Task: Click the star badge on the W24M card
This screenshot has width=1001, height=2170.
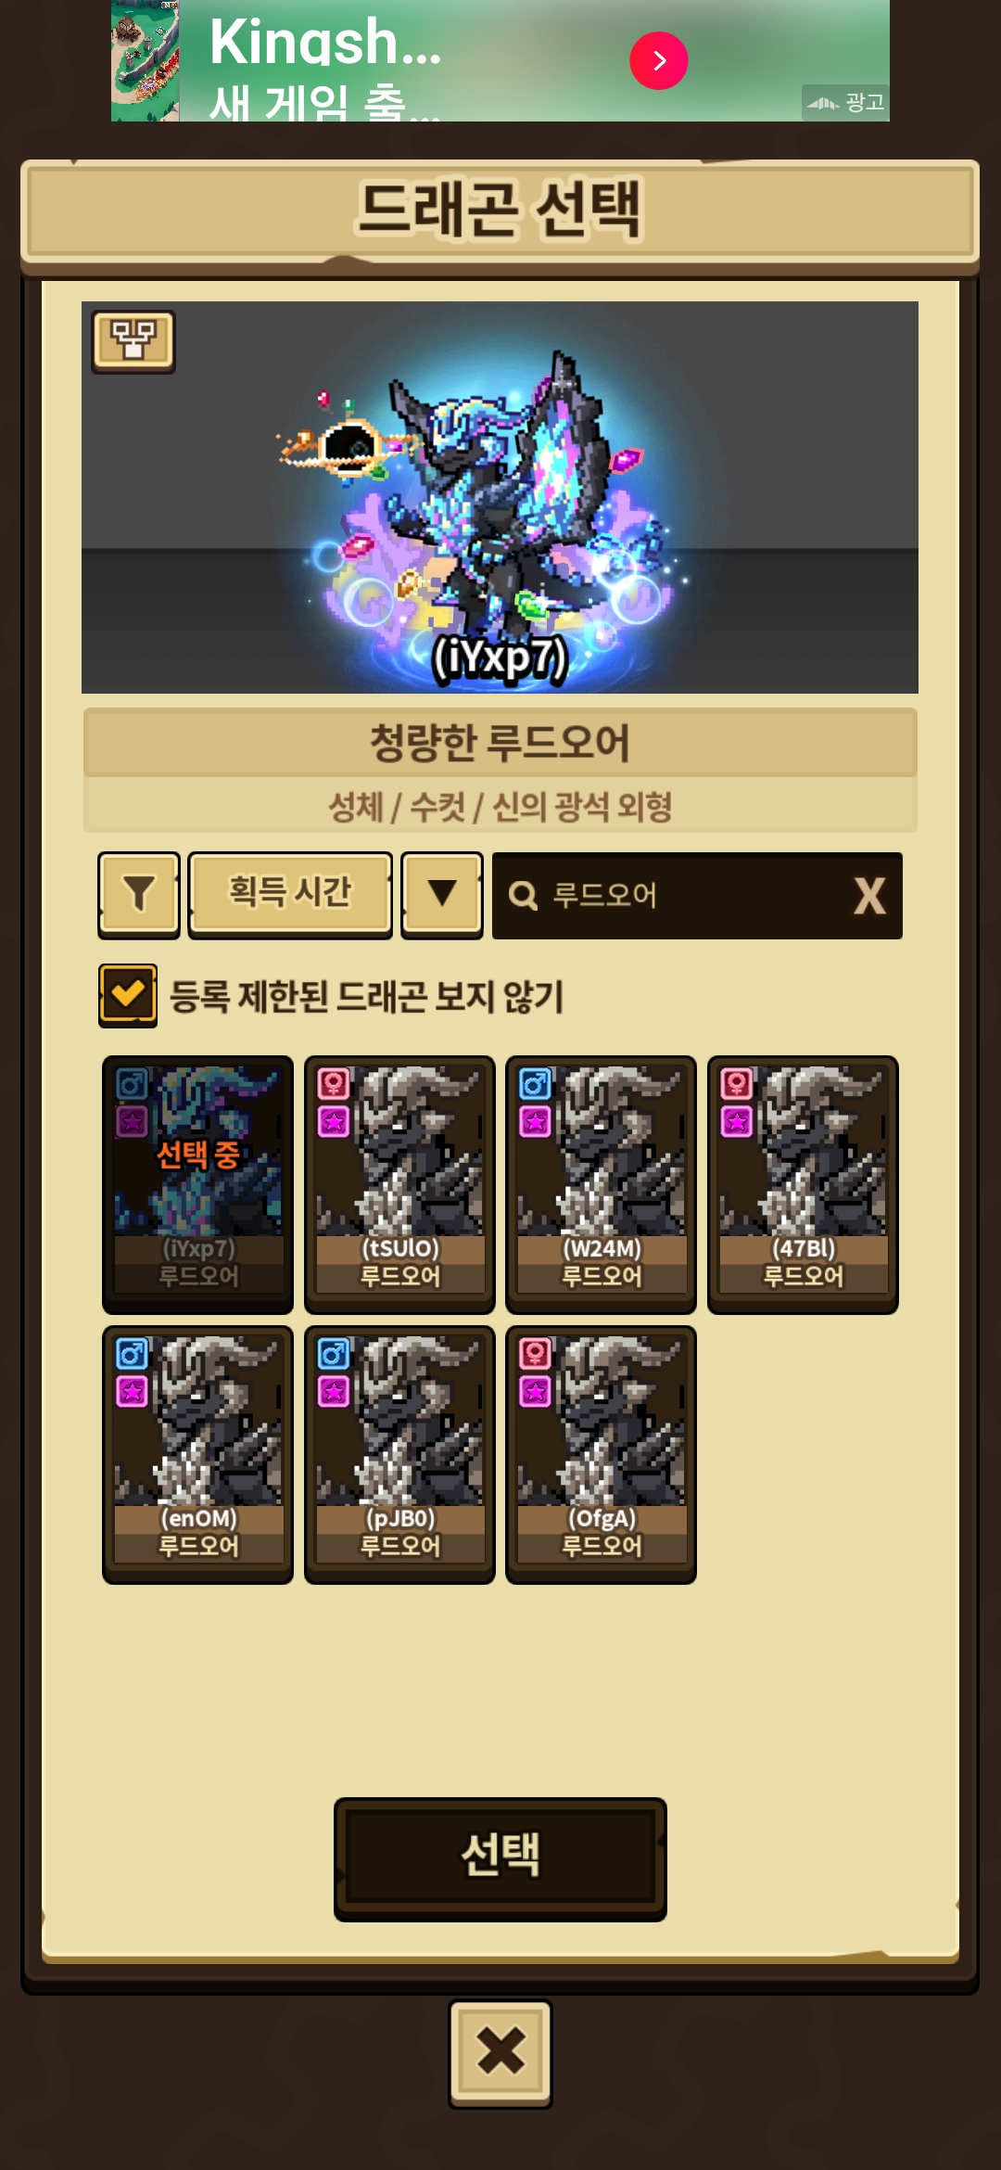Action: point(535,1122)
